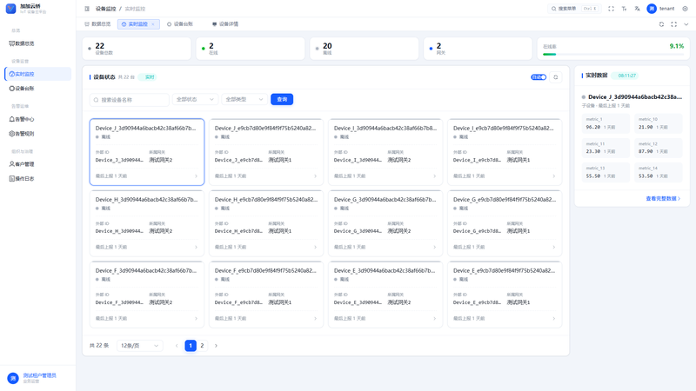This screenshot has height=391, width=696.
Task: Open the font size settings icon
Action: pos(624,9)
